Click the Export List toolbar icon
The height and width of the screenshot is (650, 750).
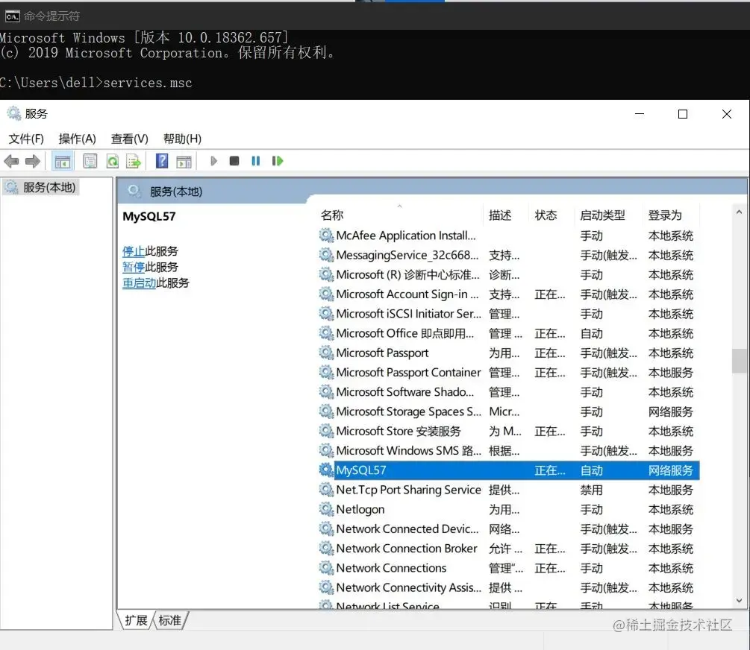click(x=134, y=161)
